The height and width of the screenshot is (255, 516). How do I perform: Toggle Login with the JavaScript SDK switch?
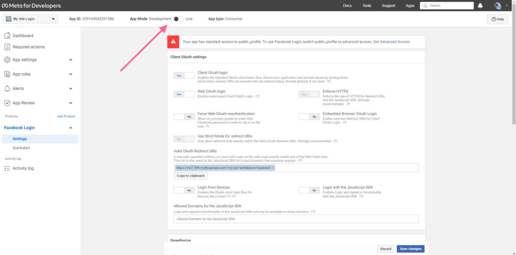click(309, 190)
